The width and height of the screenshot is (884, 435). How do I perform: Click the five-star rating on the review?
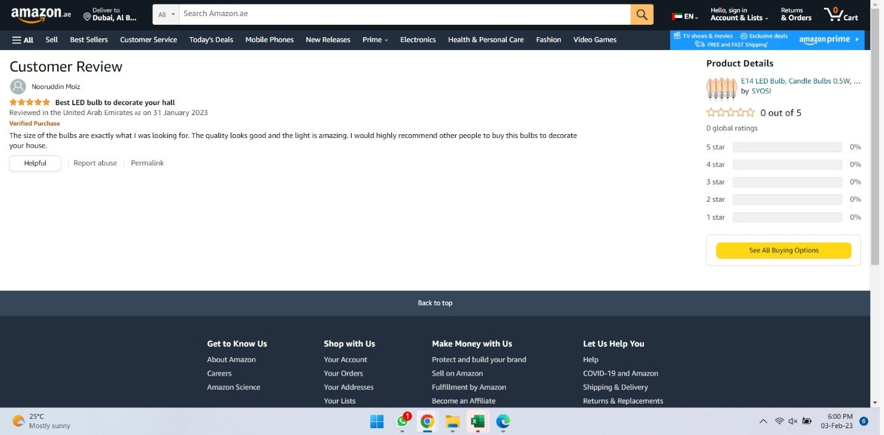tap(30, 102)
